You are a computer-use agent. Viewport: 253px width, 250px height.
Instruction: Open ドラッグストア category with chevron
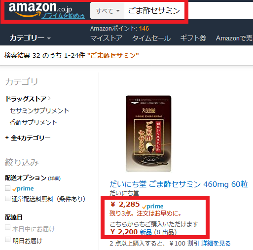[28, 99]
